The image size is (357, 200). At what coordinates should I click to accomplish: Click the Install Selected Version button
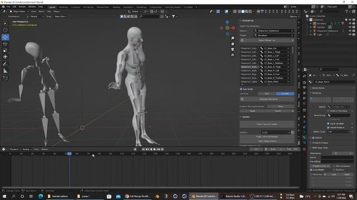[x=267, y=137]
